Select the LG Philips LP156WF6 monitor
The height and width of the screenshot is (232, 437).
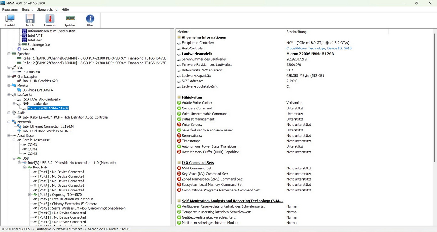point(38,90)
